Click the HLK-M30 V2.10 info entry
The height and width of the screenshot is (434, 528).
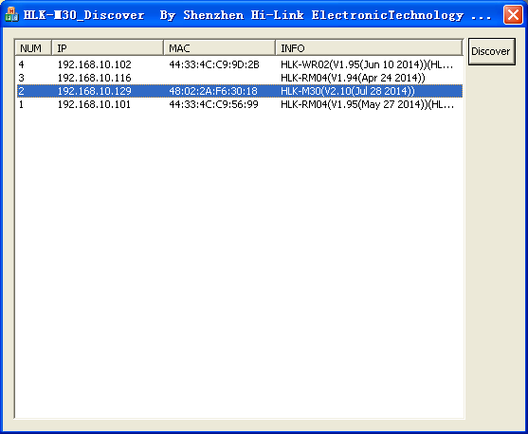tap(348, 91)
